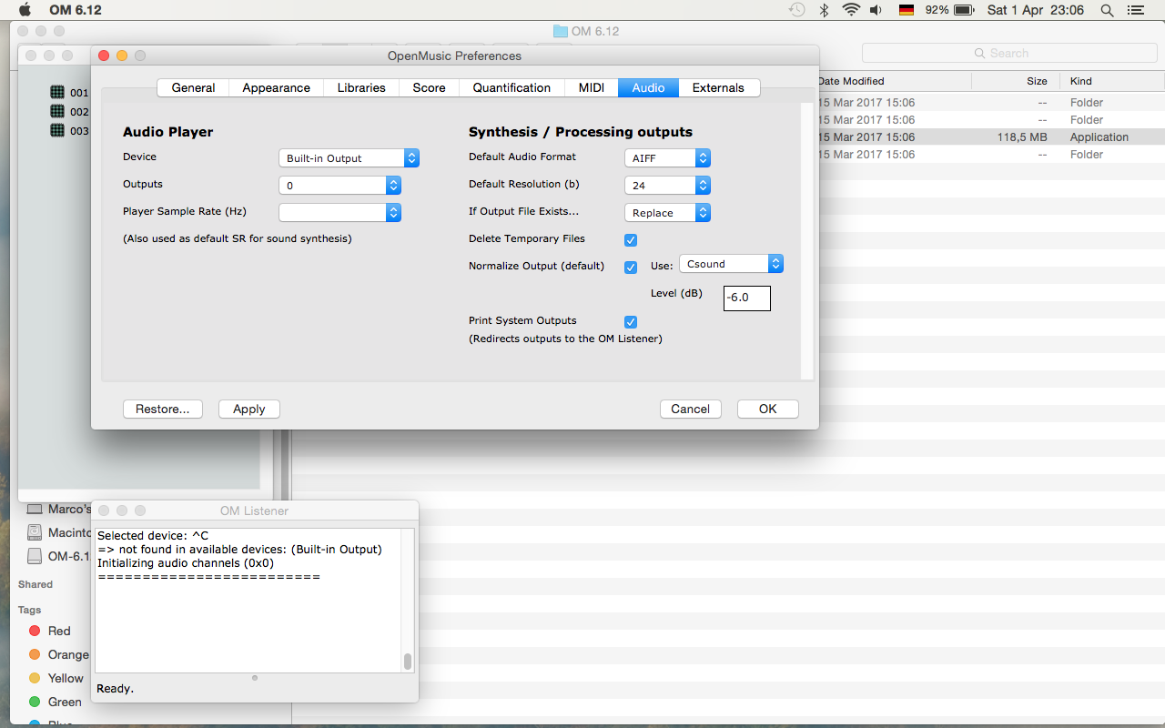The width and height of the screenshot is (1165, 728).
Task: Select the Application row 118,5 MB
Action: tap(990, 137)
